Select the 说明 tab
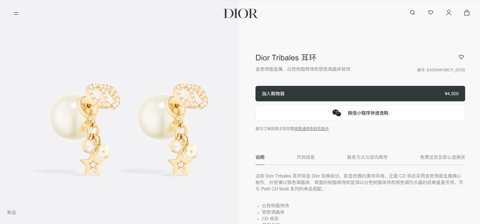Viewport: 480px width, 224px height. click(x=260, y=157)
